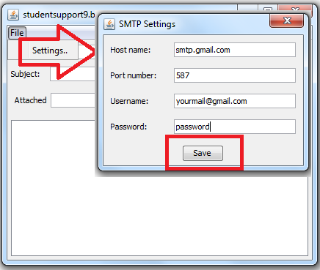Click the message body text area

[159, 188]
